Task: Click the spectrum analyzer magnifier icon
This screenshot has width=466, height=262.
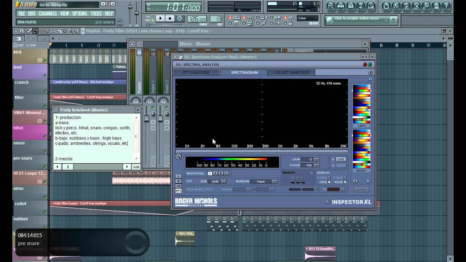Action: click(x=178, y=157)
